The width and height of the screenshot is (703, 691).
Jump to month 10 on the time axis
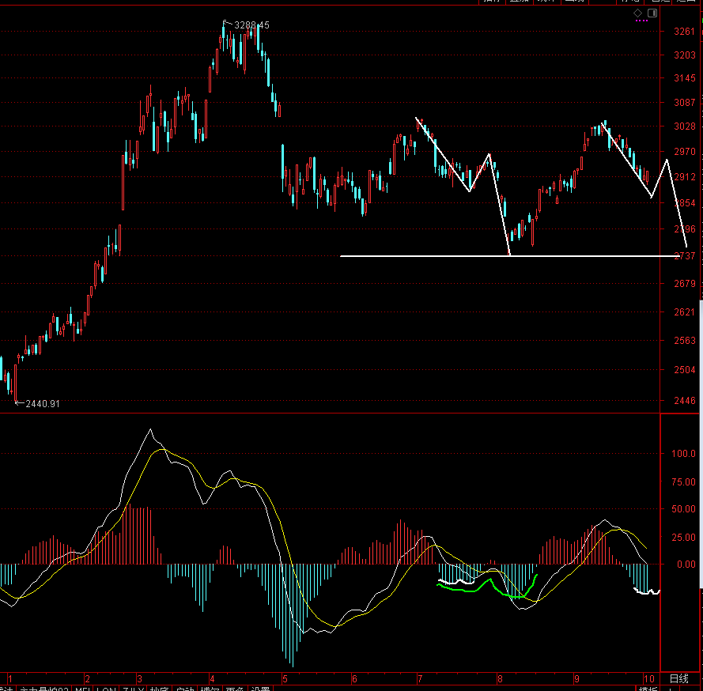point(648,678)
